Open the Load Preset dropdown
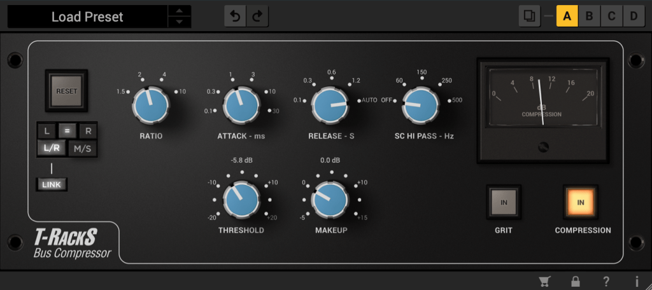This screenshot has width=652, height=290. (x=87, y=17)
